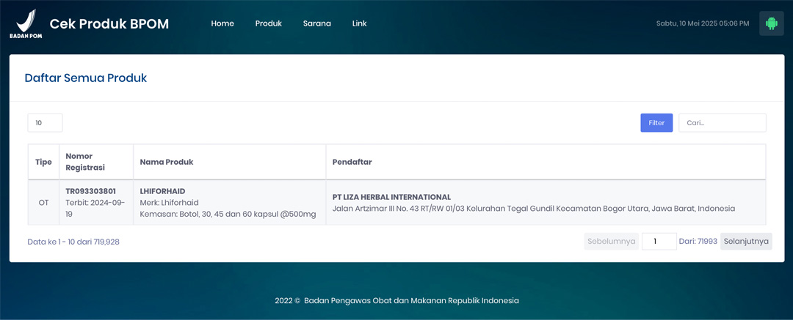This screenshot has width=793, height=320.
Task: Click the Sebelumnya previous page button
Action: 612,241
